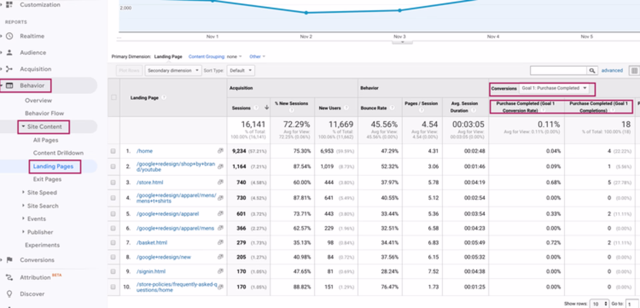
Task: Open the Sort Type Default dropdown
Action: click(x=241, y=70)
